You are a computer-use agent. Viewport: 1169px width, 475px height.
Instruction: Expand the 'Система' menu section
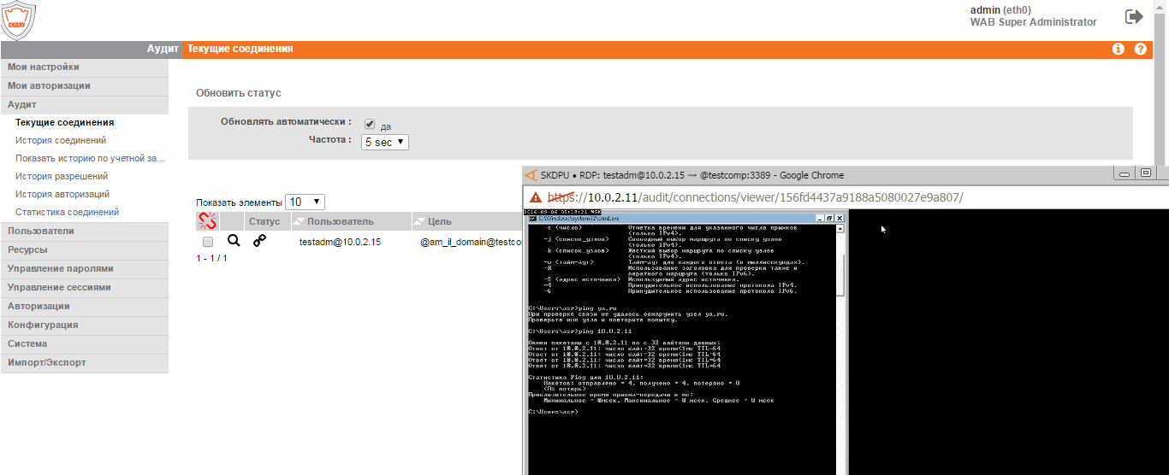tap(84, 343)
